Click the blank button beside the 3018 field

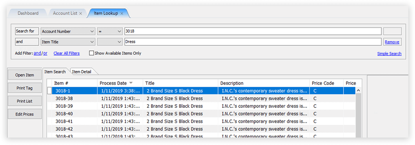tap(393, 31)
